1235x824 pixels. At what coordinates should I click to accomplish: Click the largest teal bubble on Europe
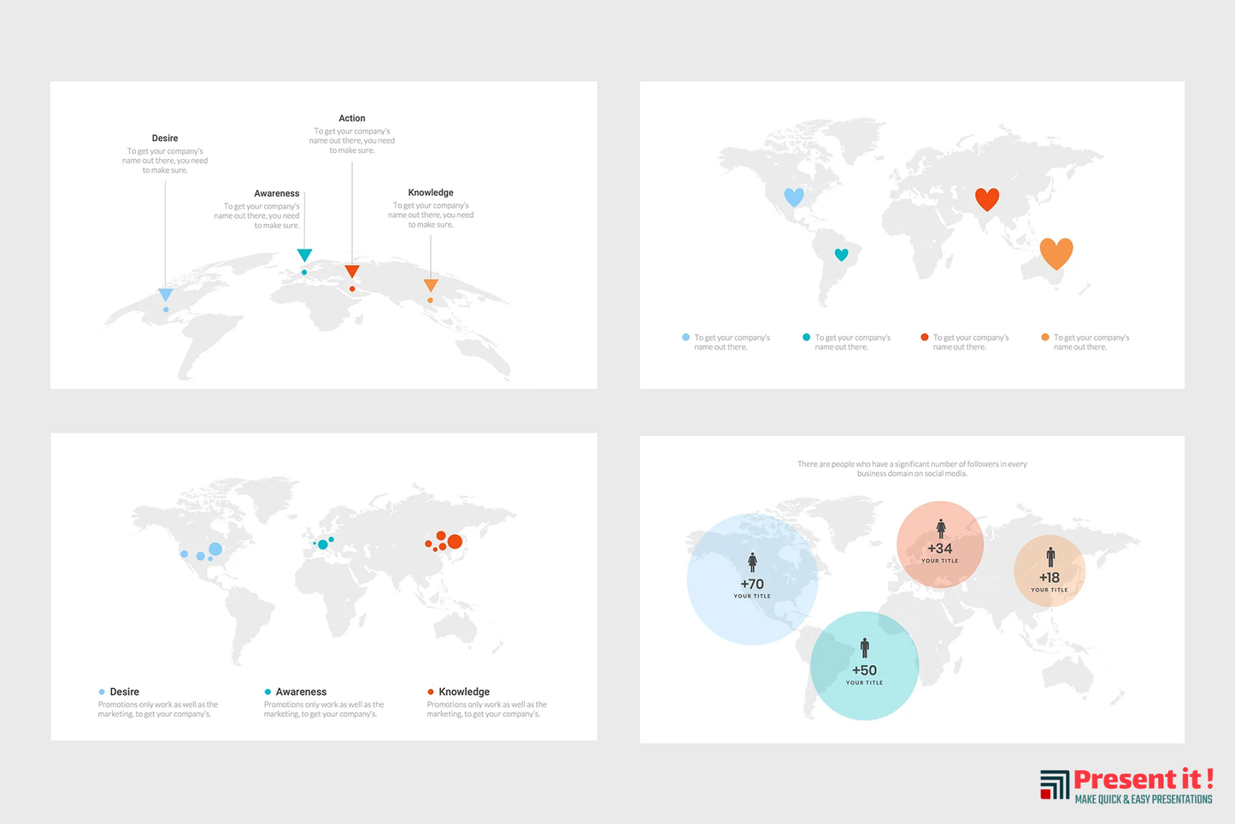[323, 544]
